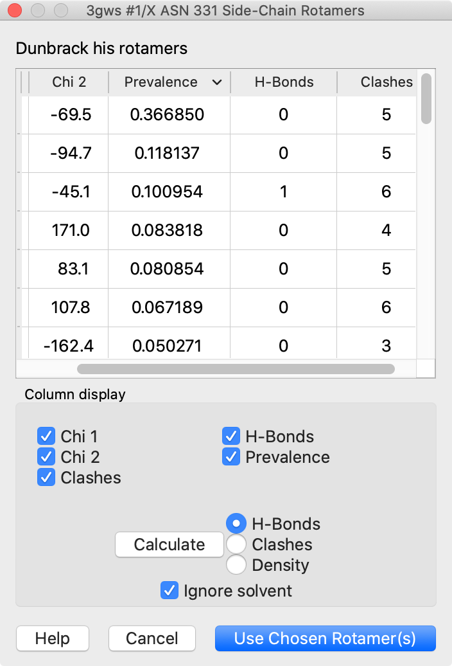The image size is (452, 666).
Task: Disable the Clashes column checkbox
Action: point(46,478)
